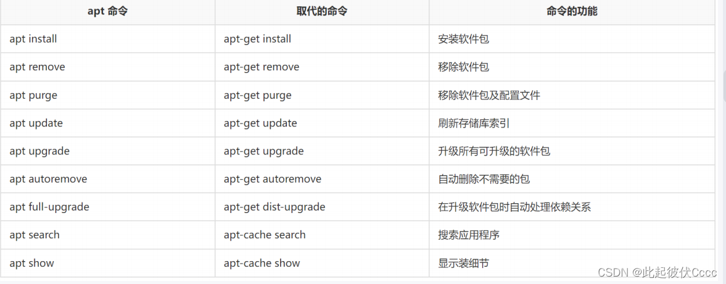726x284 pixels.
Task: Select the "apt update" cell
Action: pyautogui.click(x=36, y=123)
